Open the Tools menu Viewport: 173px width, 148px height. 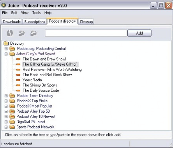(37, 13)
